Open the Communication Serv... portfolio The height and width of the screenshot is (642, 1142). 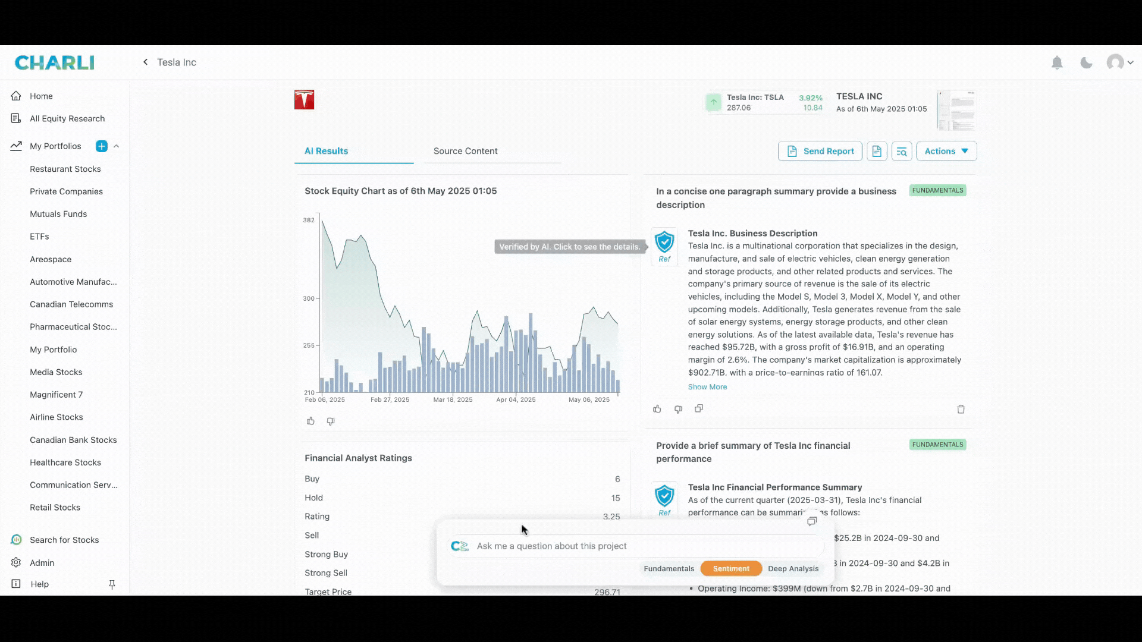click(74, 485)
